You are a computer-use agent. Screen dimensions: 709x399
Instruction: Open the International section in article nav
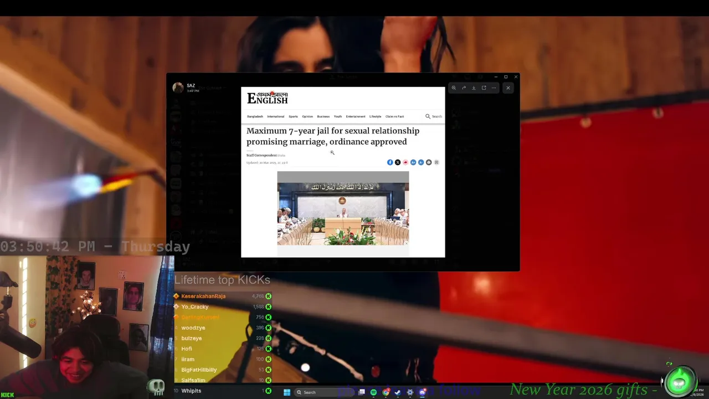tap(275, 116)
